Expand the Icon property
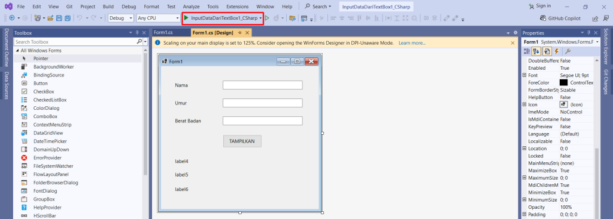 (524, 104)
